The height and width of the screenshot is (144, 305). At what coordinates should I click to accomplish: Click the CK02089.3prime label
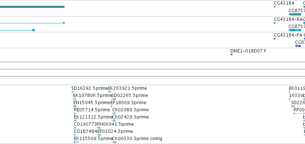point(130,110)
